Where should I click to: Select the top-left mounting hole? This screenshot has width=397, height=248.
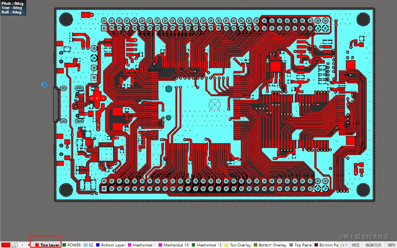coord(66,19)
